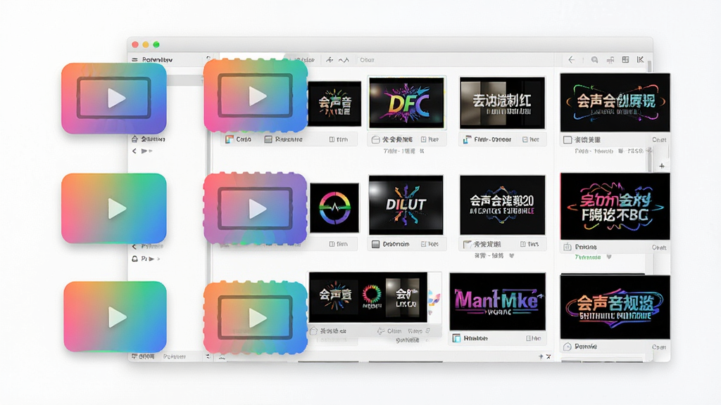Click the home icon in the sidebar
This screenshot has height=405, width=721.
(134, 139)
